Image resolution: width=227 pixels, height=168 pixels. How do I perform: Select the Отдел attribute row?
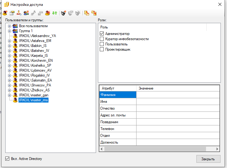coord(118,136)
